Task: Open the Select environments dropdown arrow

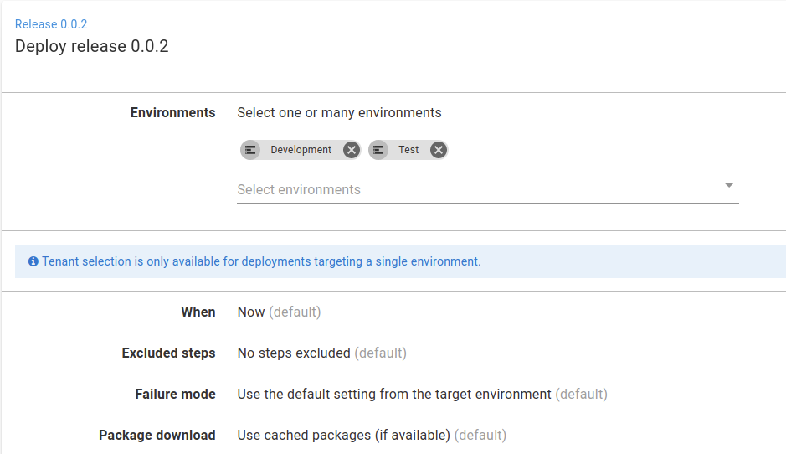Action: (x=729, y=186)
